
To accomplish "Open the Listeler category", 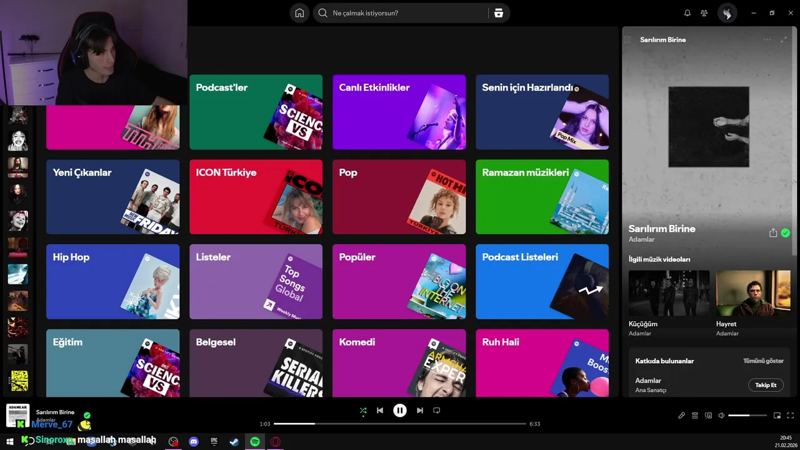I will click(256, 282).
